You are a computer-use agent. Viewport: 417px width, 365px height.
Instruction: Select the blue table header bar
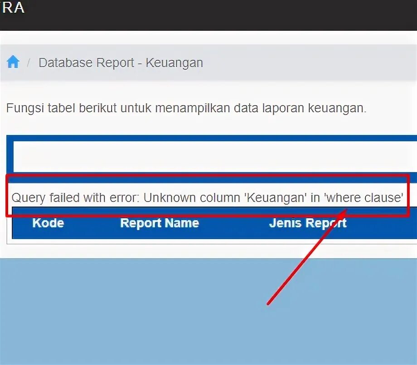(208, 223)
